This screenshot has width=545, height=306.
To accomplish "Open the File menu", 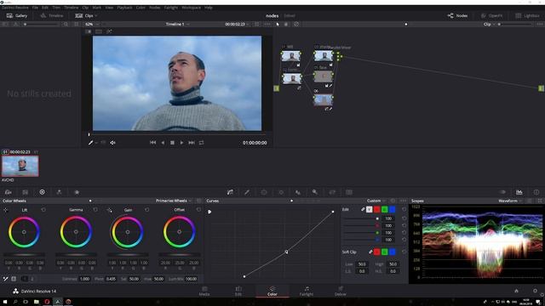I will [x=35, y=8].
